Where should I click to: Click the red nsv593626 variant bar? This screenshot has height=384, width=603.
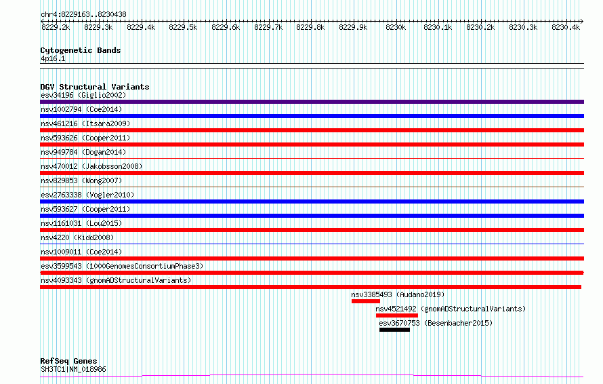pos(312,145)
